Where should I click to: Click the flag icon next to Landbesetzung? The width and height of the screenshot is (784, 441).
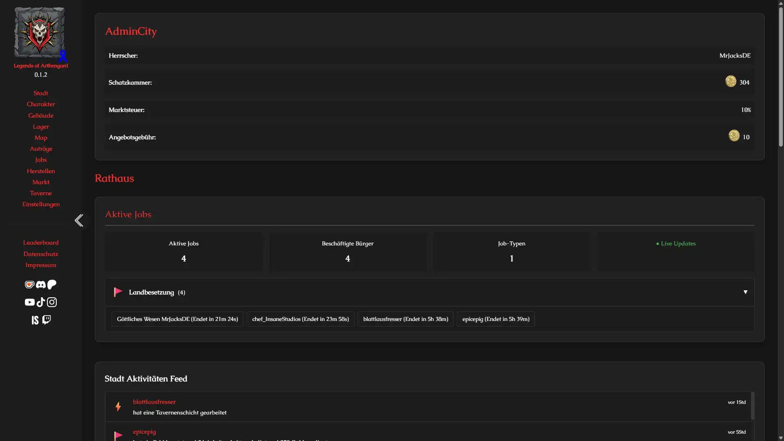click(118, 292)
